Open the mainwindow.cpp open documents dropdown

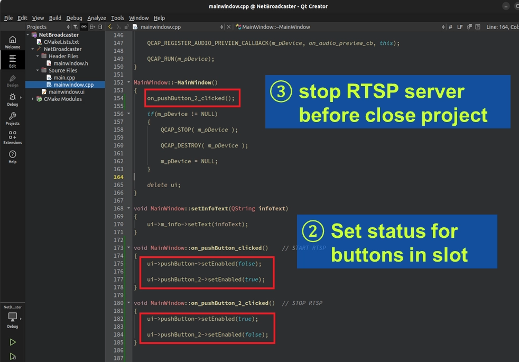[x=178, y=27]
